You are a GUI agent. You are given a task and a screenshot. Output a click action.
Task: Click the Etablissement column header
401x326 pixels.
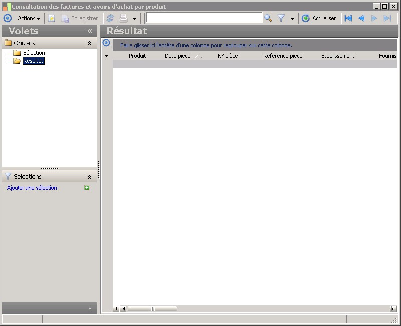click(x=337, y=56)
